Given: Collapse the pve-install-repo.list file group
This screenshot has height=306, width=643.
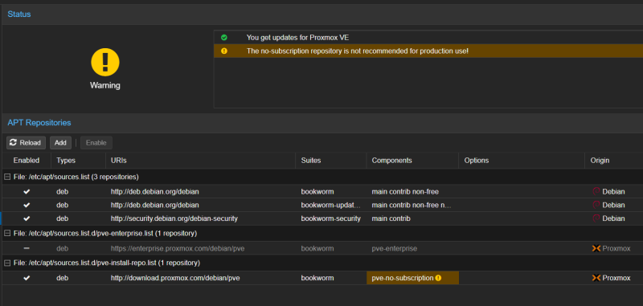Looking at the screenshot, I should pos(7,263).
